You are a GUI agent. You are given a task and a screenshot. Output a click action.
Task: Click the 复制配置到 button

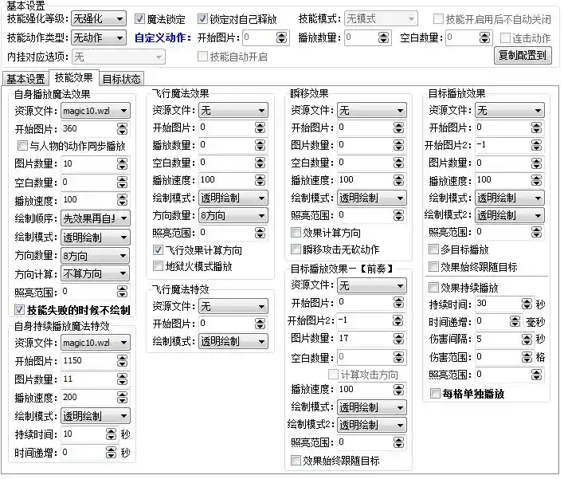(523, 56)
